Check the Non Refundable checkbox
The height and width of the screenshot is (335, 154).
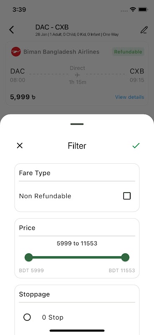pyautogui.click(x=127, y=196)
